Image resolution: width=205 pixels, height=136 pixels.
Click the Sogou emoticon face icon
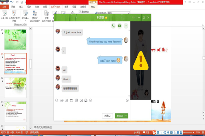[x=165, y=133]
